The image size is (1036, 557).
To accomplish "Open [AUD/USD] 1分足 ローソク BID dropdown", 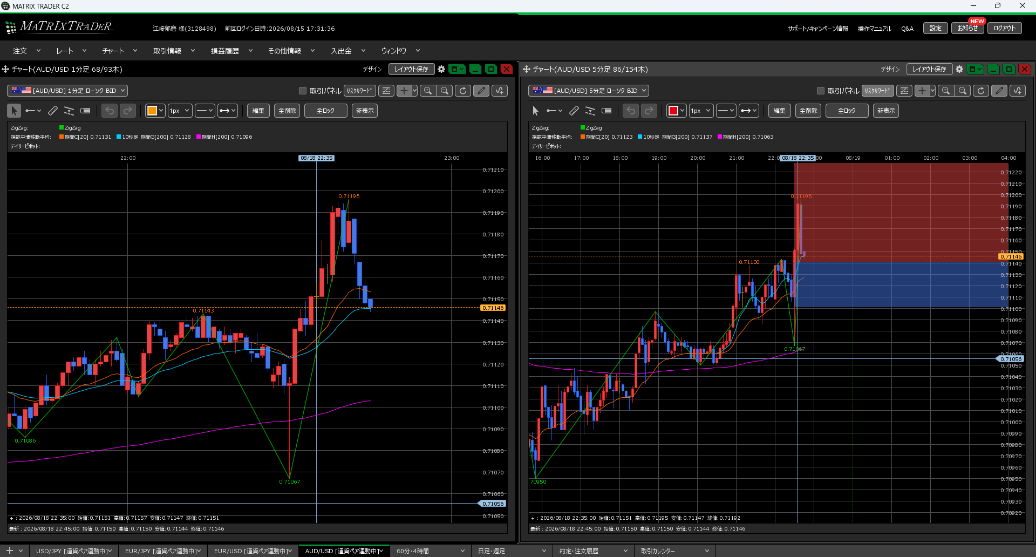I will 67,91.
